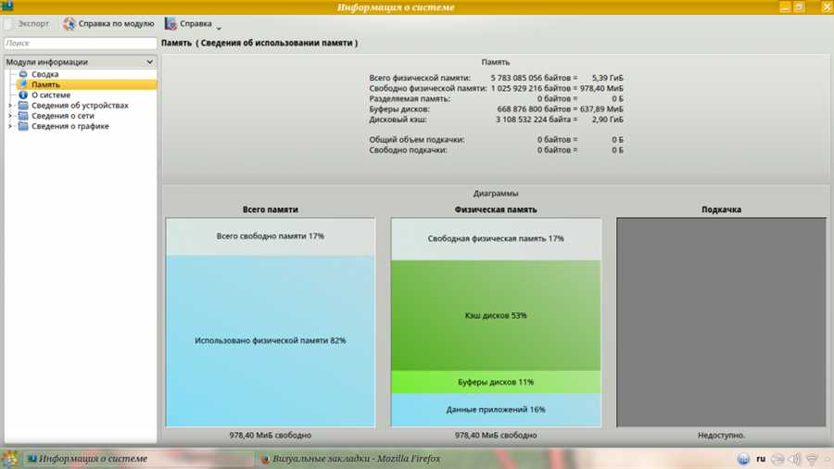The width and height of the screenshot is (834, 469).
Task: Click the Буферы дисков 11% chart segment
Action: (x=496, y=382)
